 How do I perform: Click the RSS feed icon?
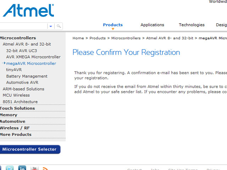(x=45, y=169)
